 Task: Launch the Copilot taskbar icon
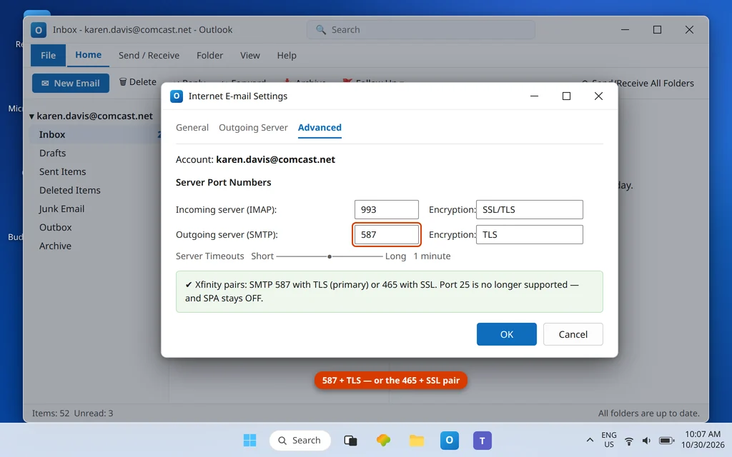[383, 440]
